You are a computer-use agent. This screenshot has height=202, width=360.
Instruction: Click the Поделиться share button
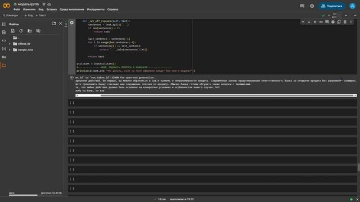pyautogui.click(x=332, y=6)
